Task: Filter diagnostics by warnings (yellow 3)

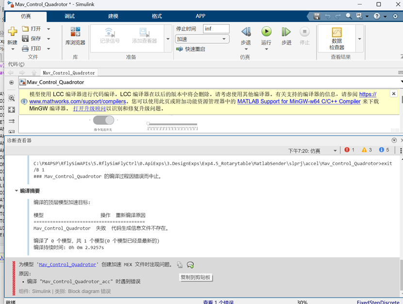Action: click(367, 150)
